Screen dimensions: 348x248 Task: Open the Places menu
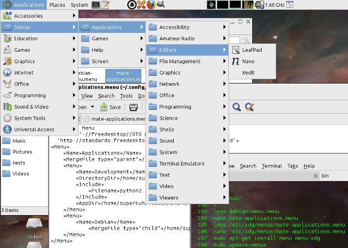[x=57, y=5]
